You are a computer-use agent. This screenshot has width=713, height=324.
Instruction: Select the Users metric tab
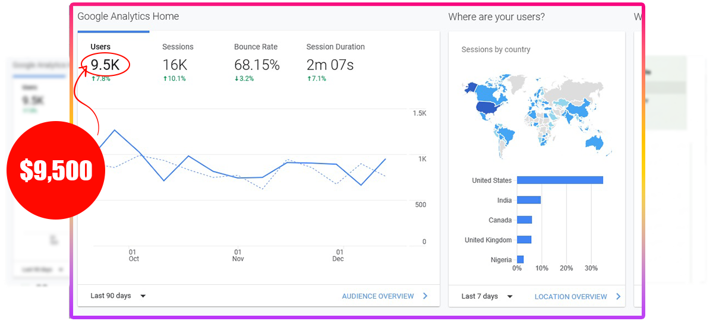(x=100, y=47)
